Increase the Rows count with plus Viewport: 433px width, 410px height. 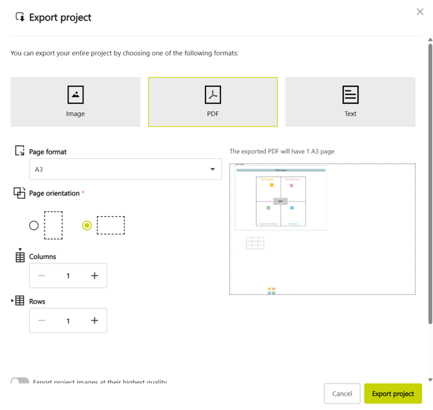tap(94, 321)
